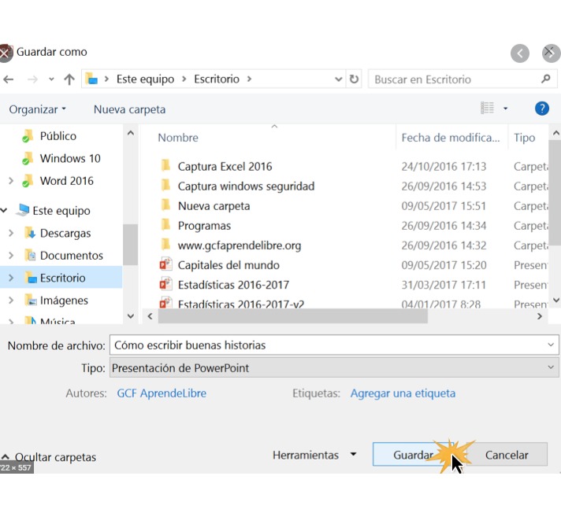Select the Estadísticas 2016-2017 file
Viewport: 561px width, 513px height.
pos(233,285)
